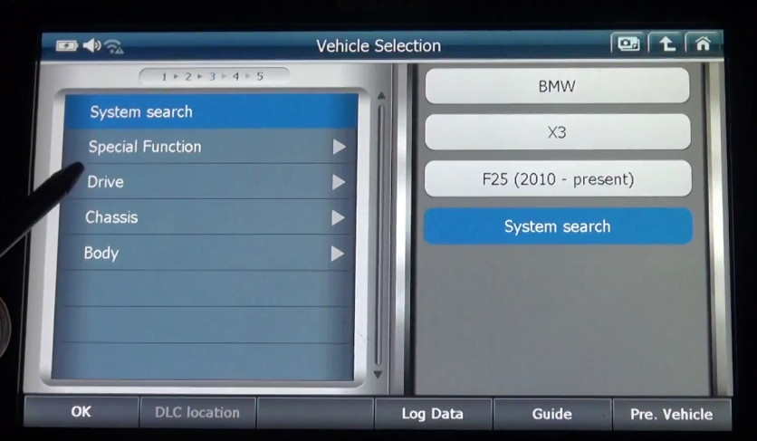Select the X3 model button

coord(558,132)
